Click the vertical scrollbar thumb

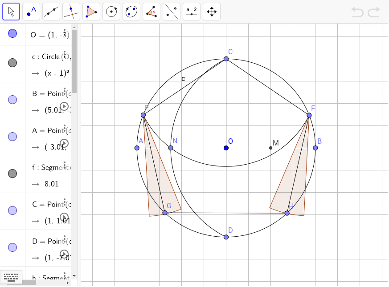(74, 62)
